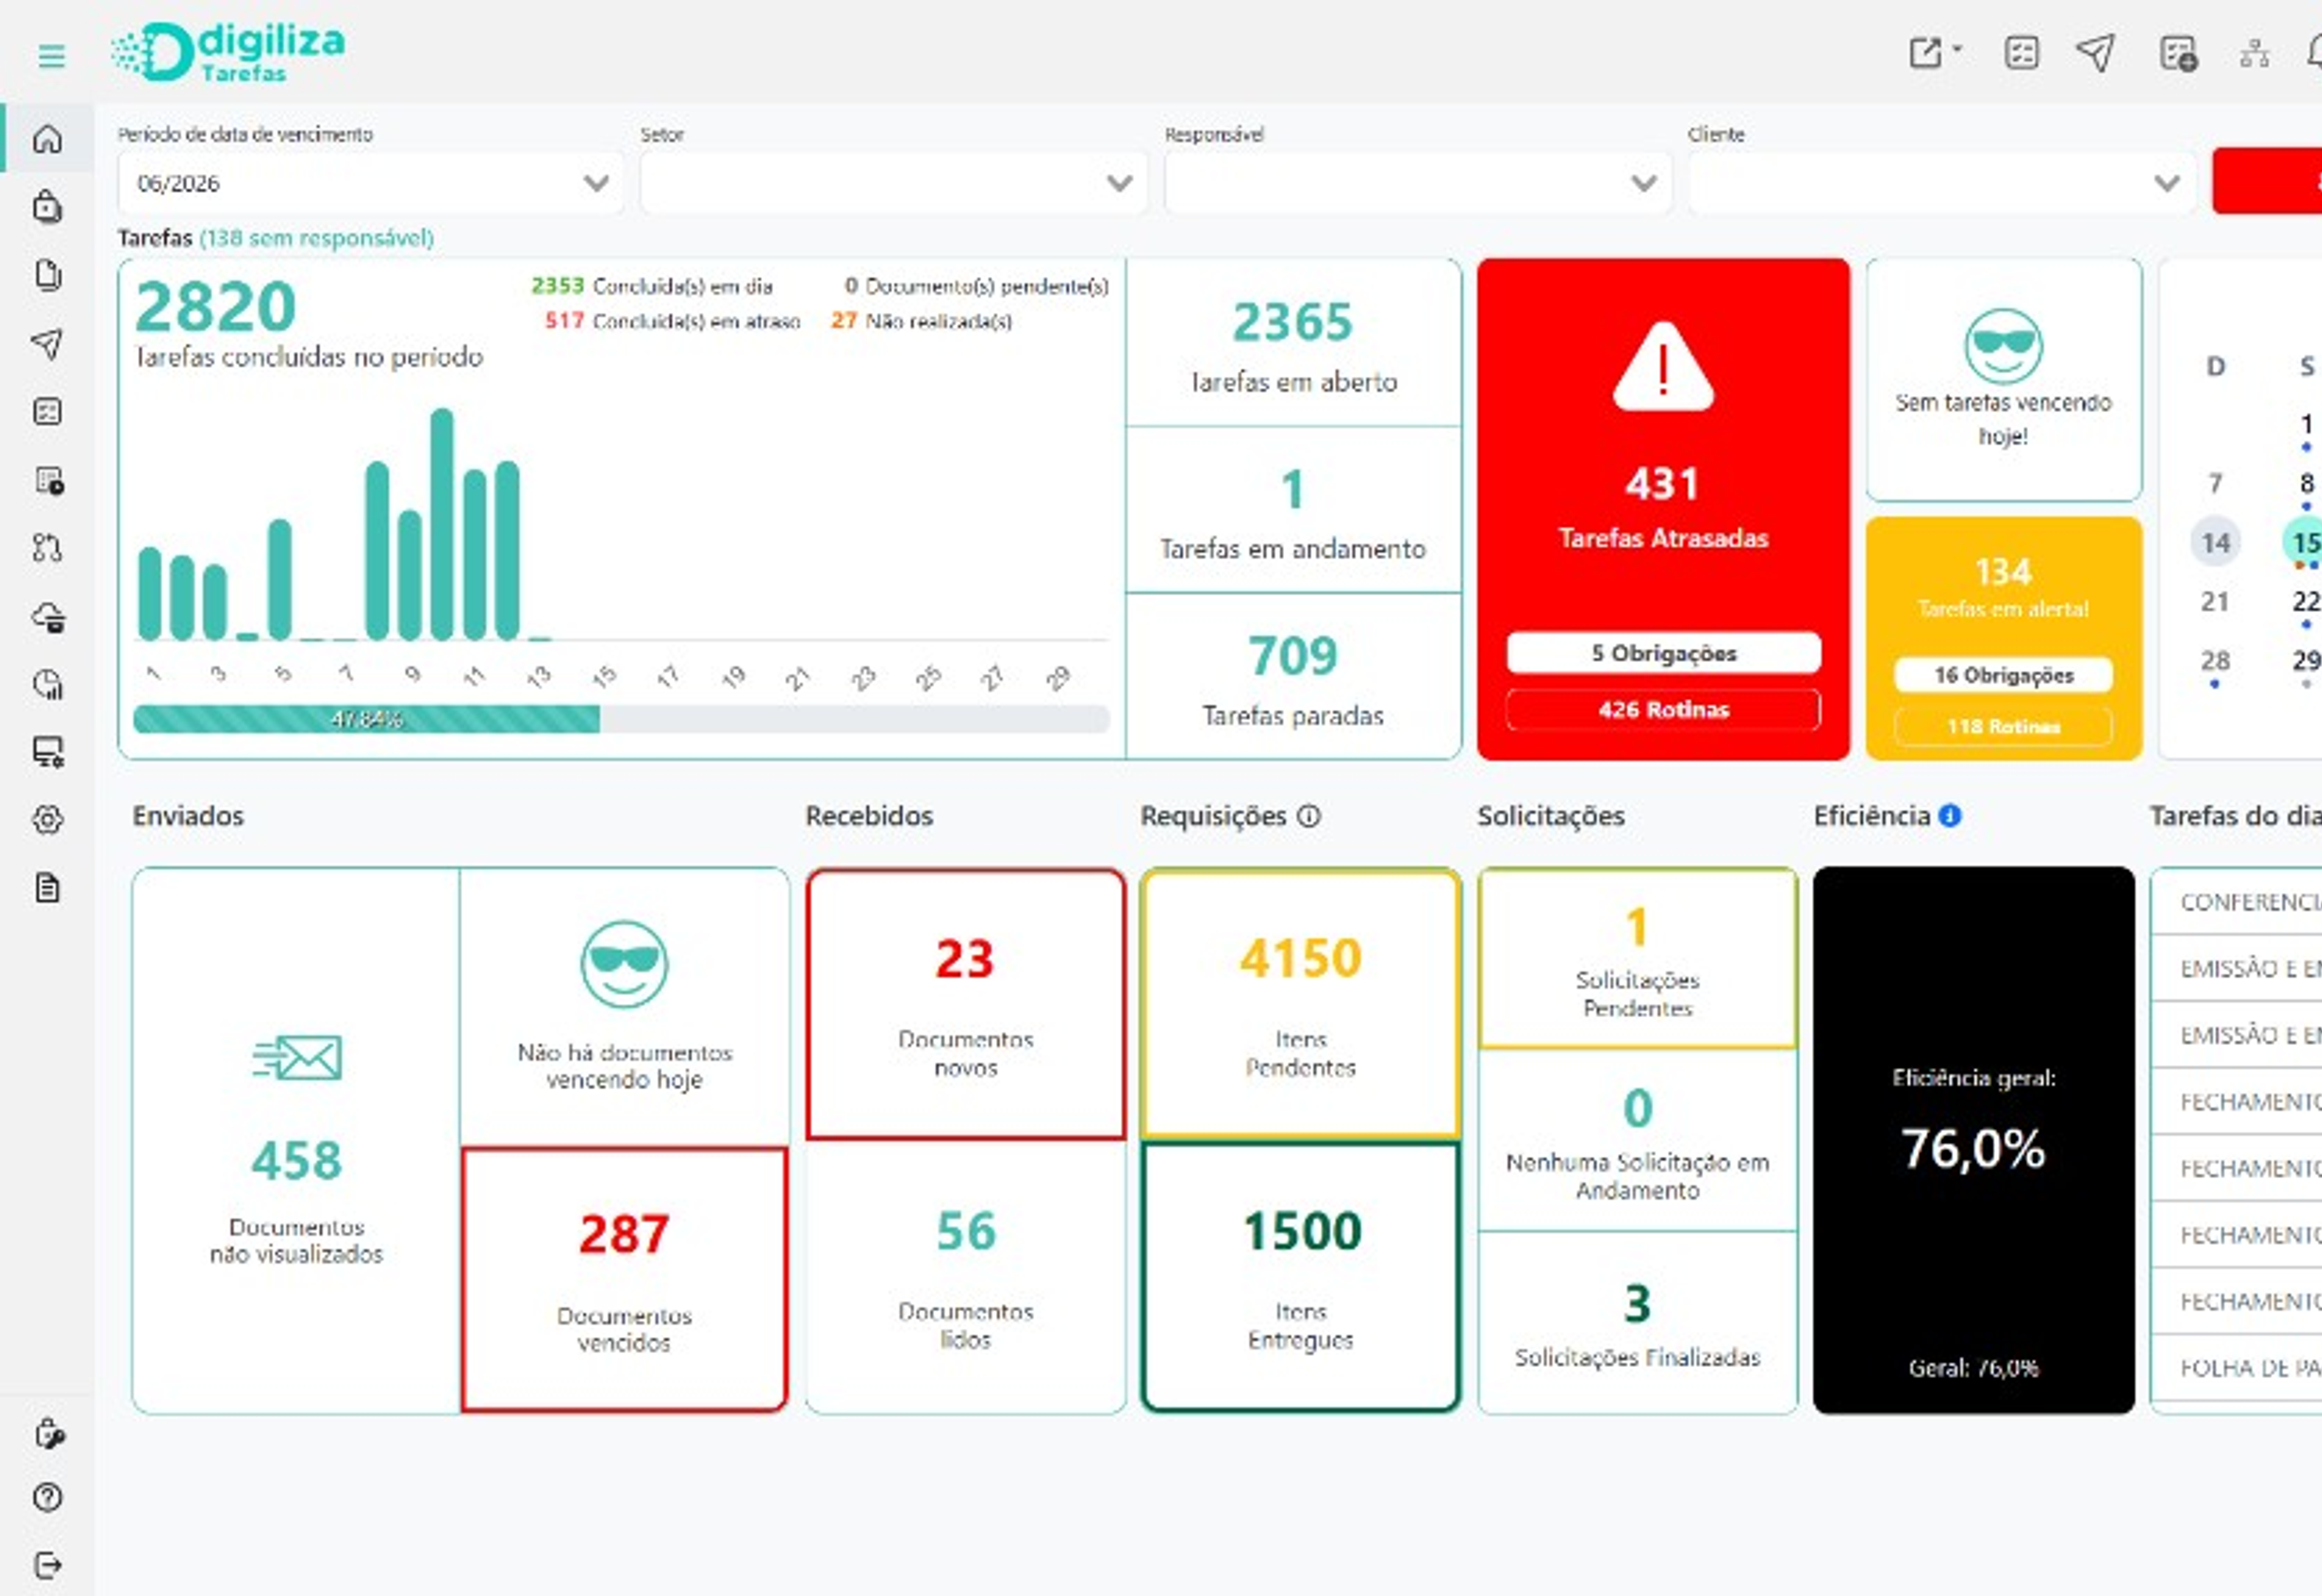Expand the Setor dropdown
The width and height of the screenshot is (2322, 1596).
click(893, 183)
